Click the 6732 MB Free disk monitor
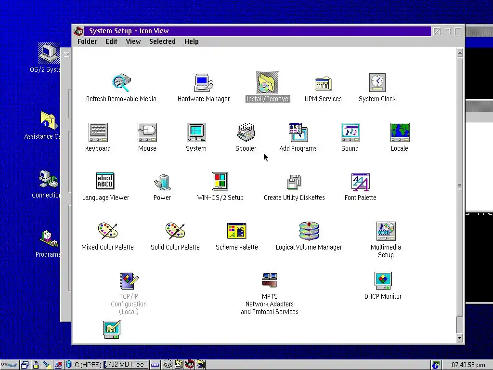The image size is (493, 370). coord(126,365)
